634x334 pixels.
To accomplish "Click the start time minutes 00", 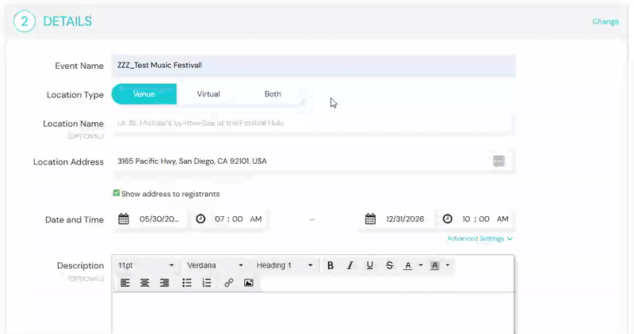I will click(238, 219).
